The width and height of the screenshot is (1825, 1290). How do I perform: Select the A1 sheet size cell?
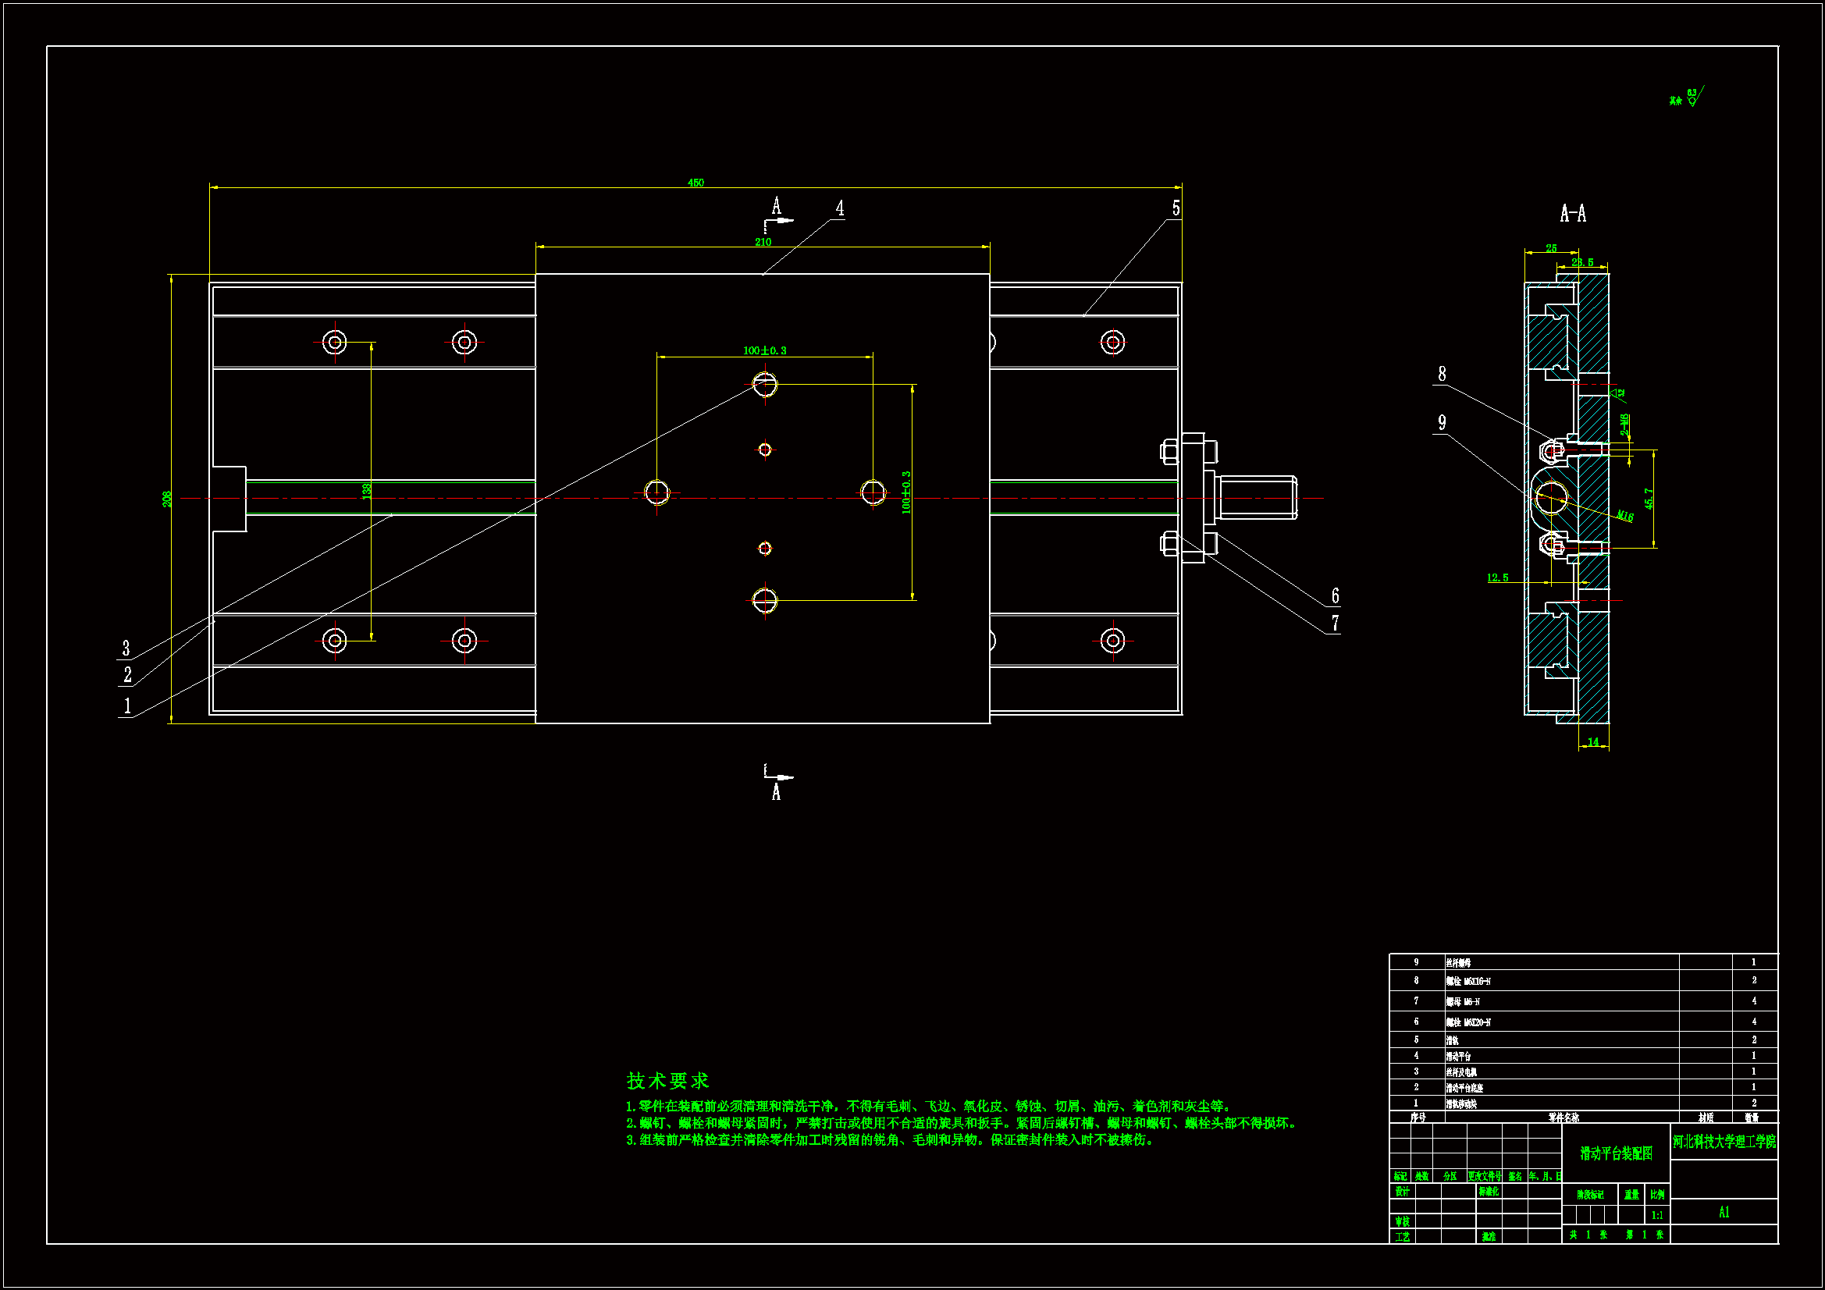[x=1724, y=1212]
